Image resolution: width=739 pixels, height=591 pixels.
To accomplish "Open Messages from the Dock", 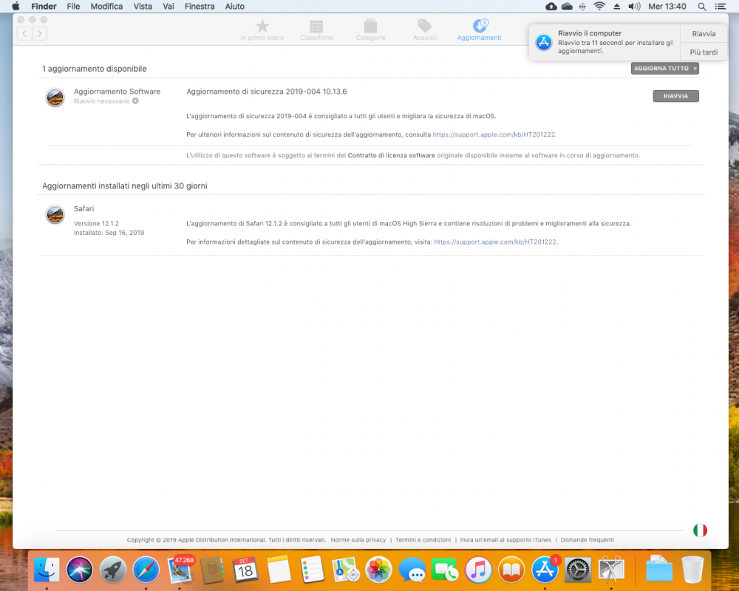I will click(412, 570).
